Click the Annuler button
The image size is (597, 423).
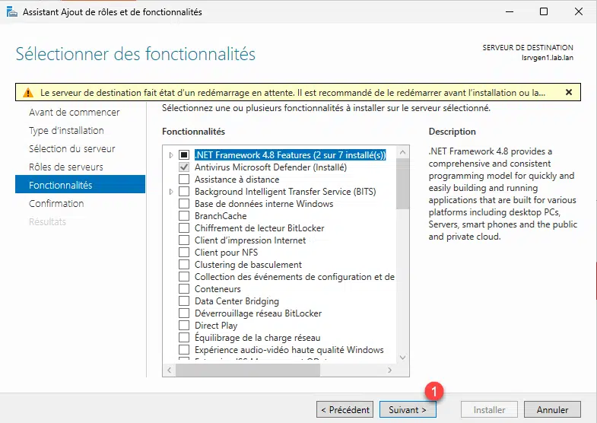pyautogui.click(x=552, y=409)
